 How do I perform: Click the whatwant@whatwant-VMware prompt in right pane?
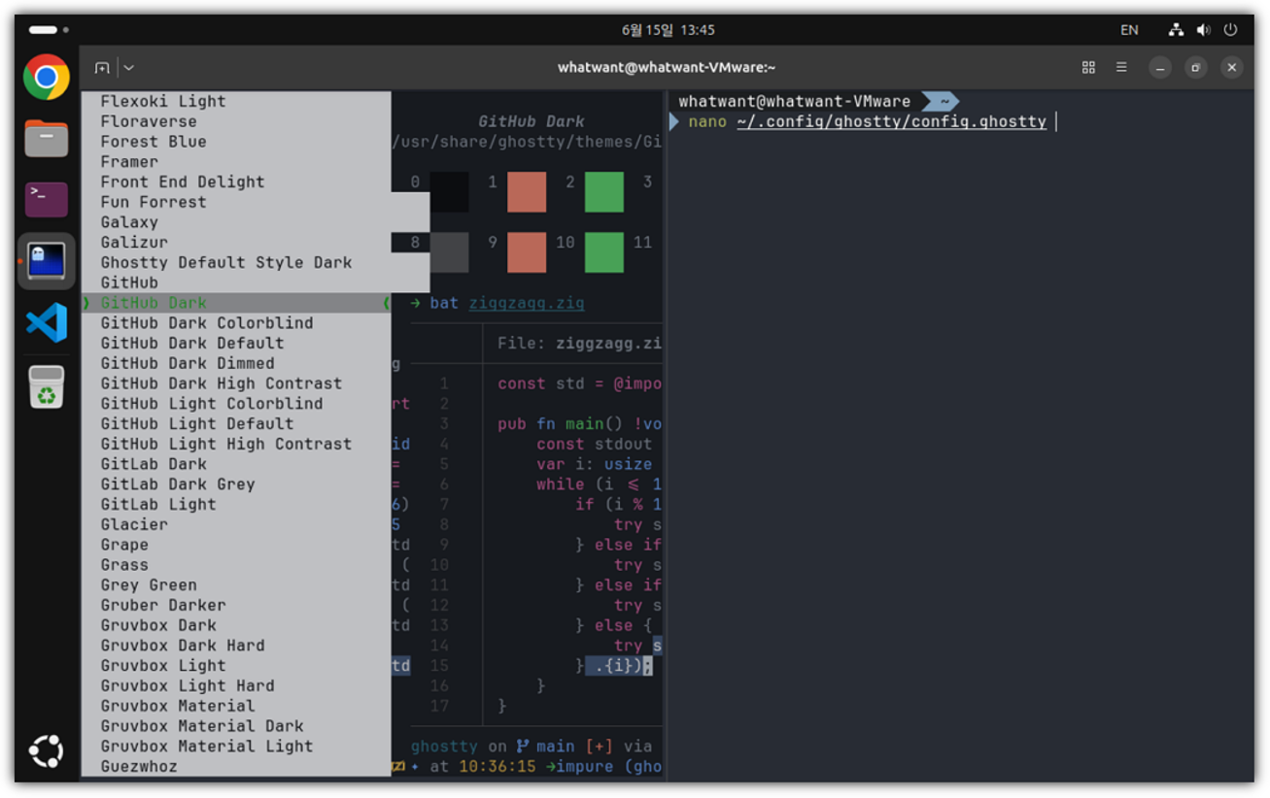point(795,101)
